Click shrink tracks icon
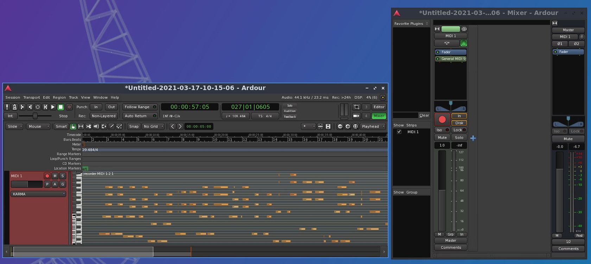 (320, 127)
